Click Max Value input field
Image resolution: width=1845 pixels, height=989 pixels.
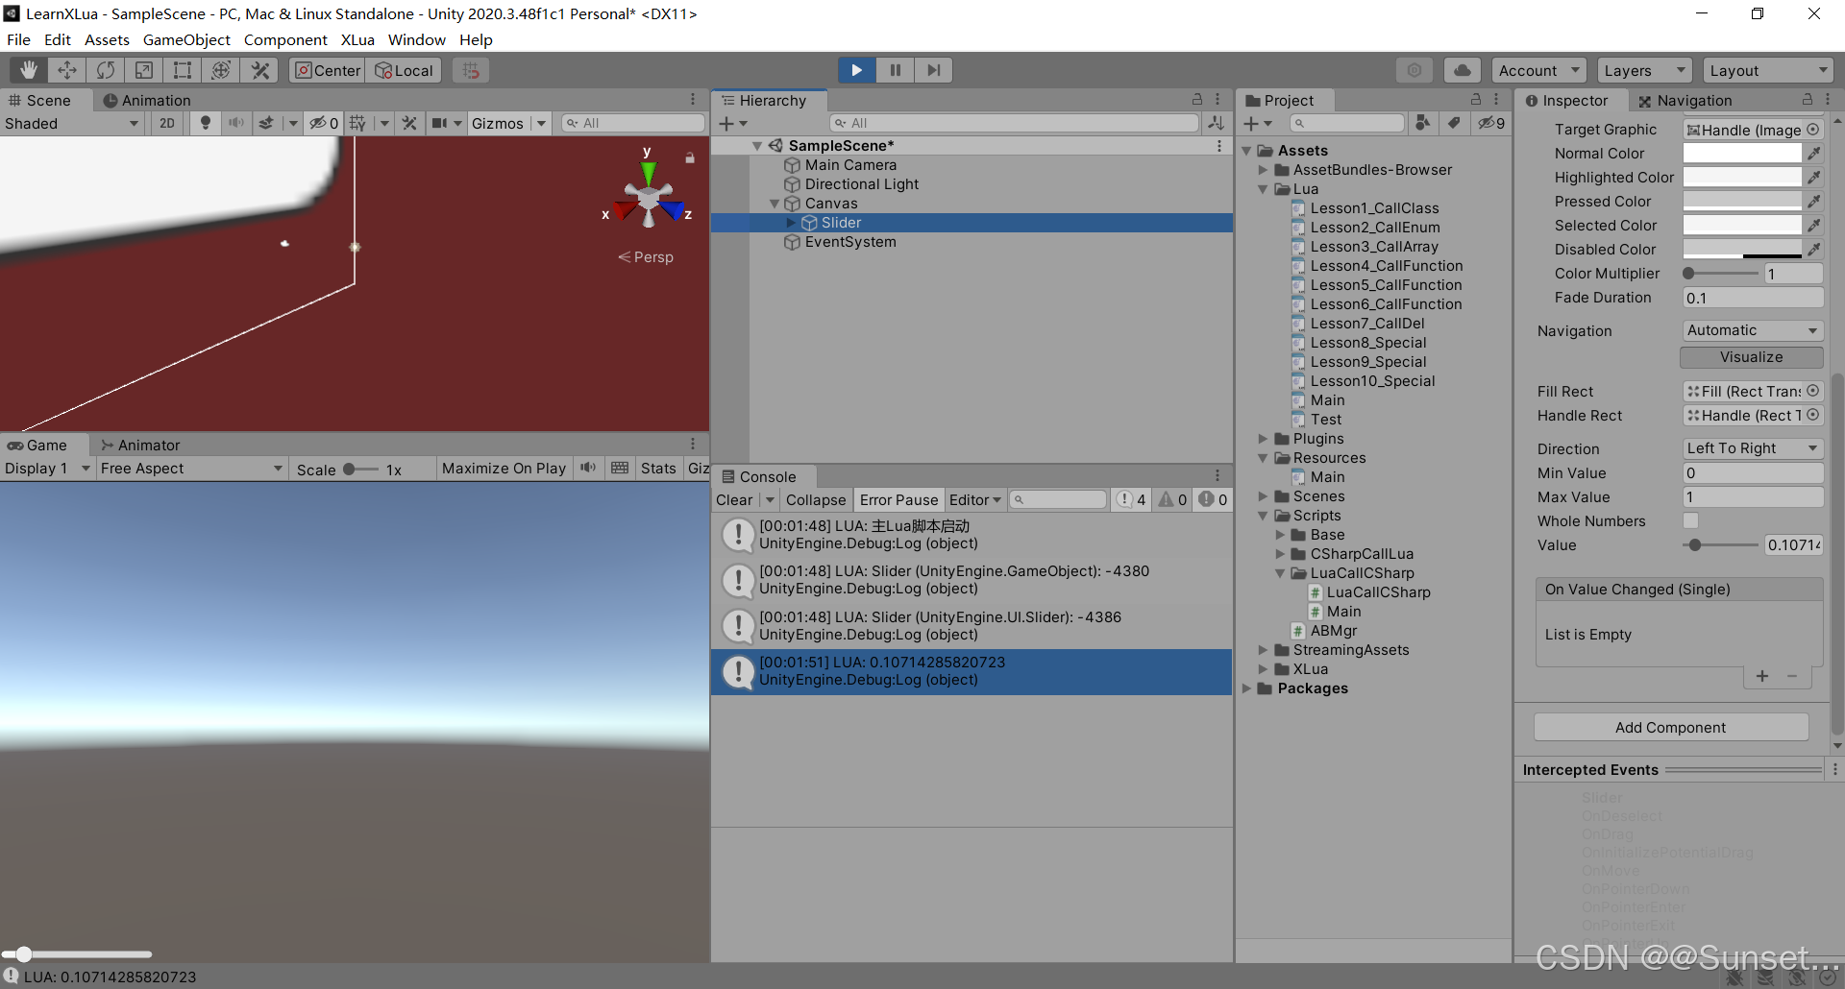pos(1753,497)
